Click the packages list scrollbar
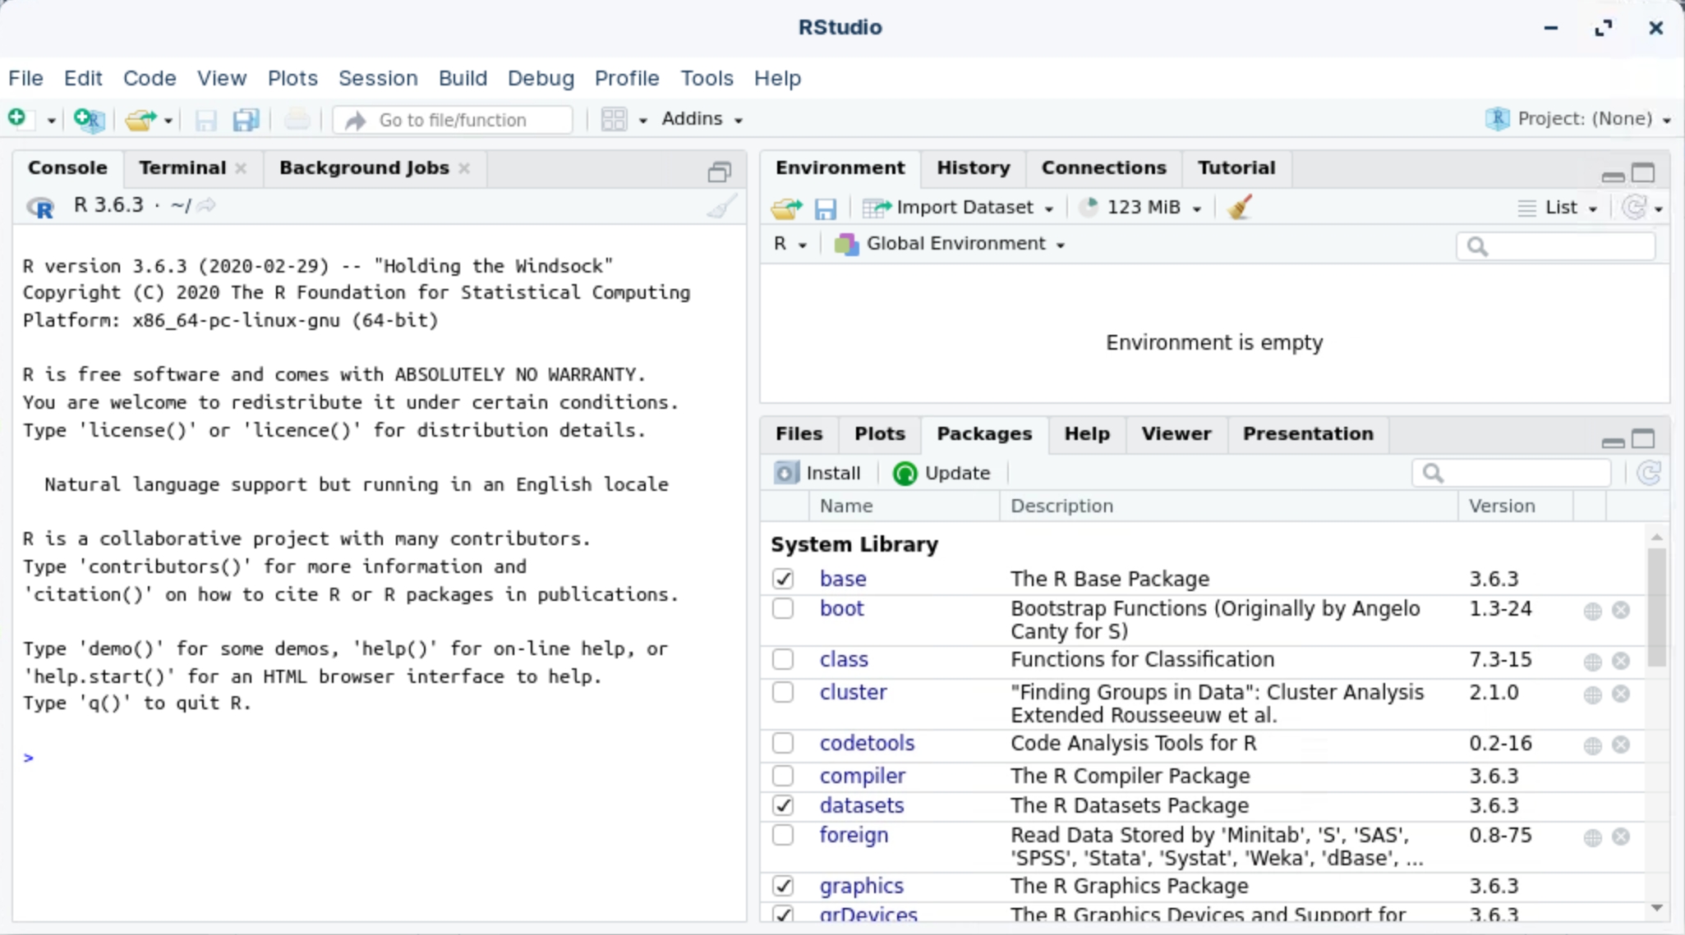 click(1656, 607)
